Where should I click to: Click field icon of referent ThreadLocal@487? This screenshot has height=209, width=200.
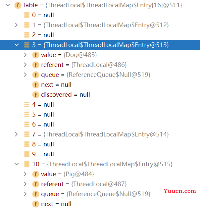[x=36, y=184]
